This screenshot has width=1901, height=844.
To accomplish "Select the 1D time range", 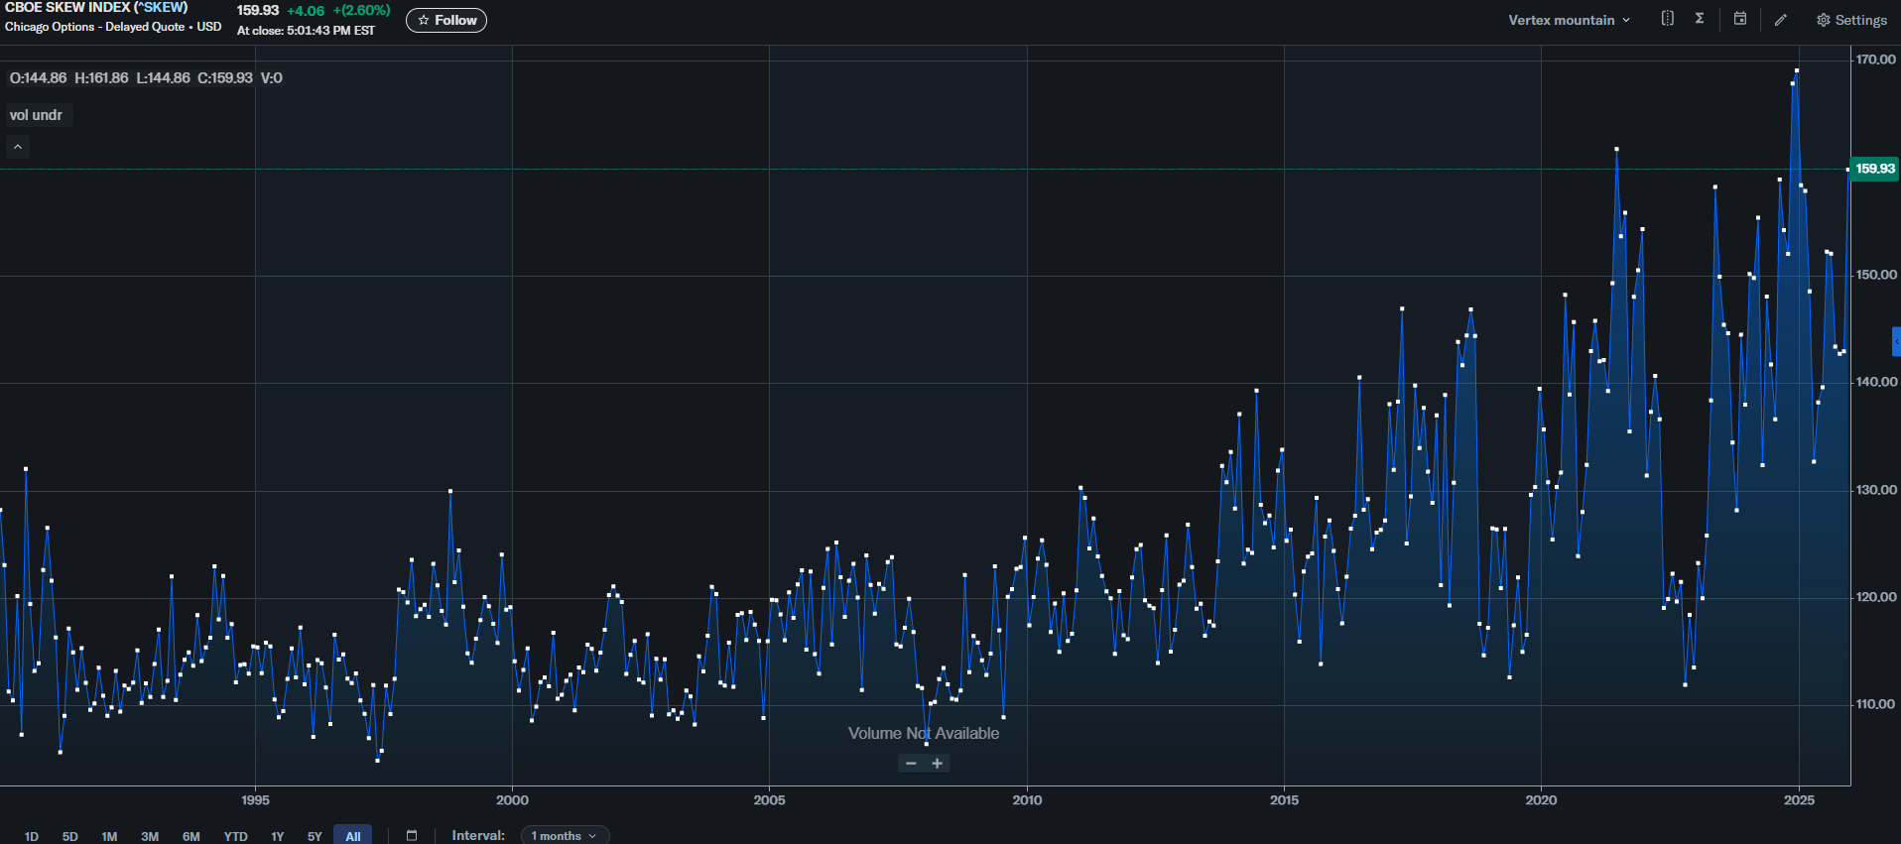I will tap(32, 836).
